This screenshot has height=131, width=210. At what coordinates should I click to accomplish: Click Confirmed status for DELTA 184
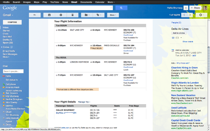pos(128,51)
